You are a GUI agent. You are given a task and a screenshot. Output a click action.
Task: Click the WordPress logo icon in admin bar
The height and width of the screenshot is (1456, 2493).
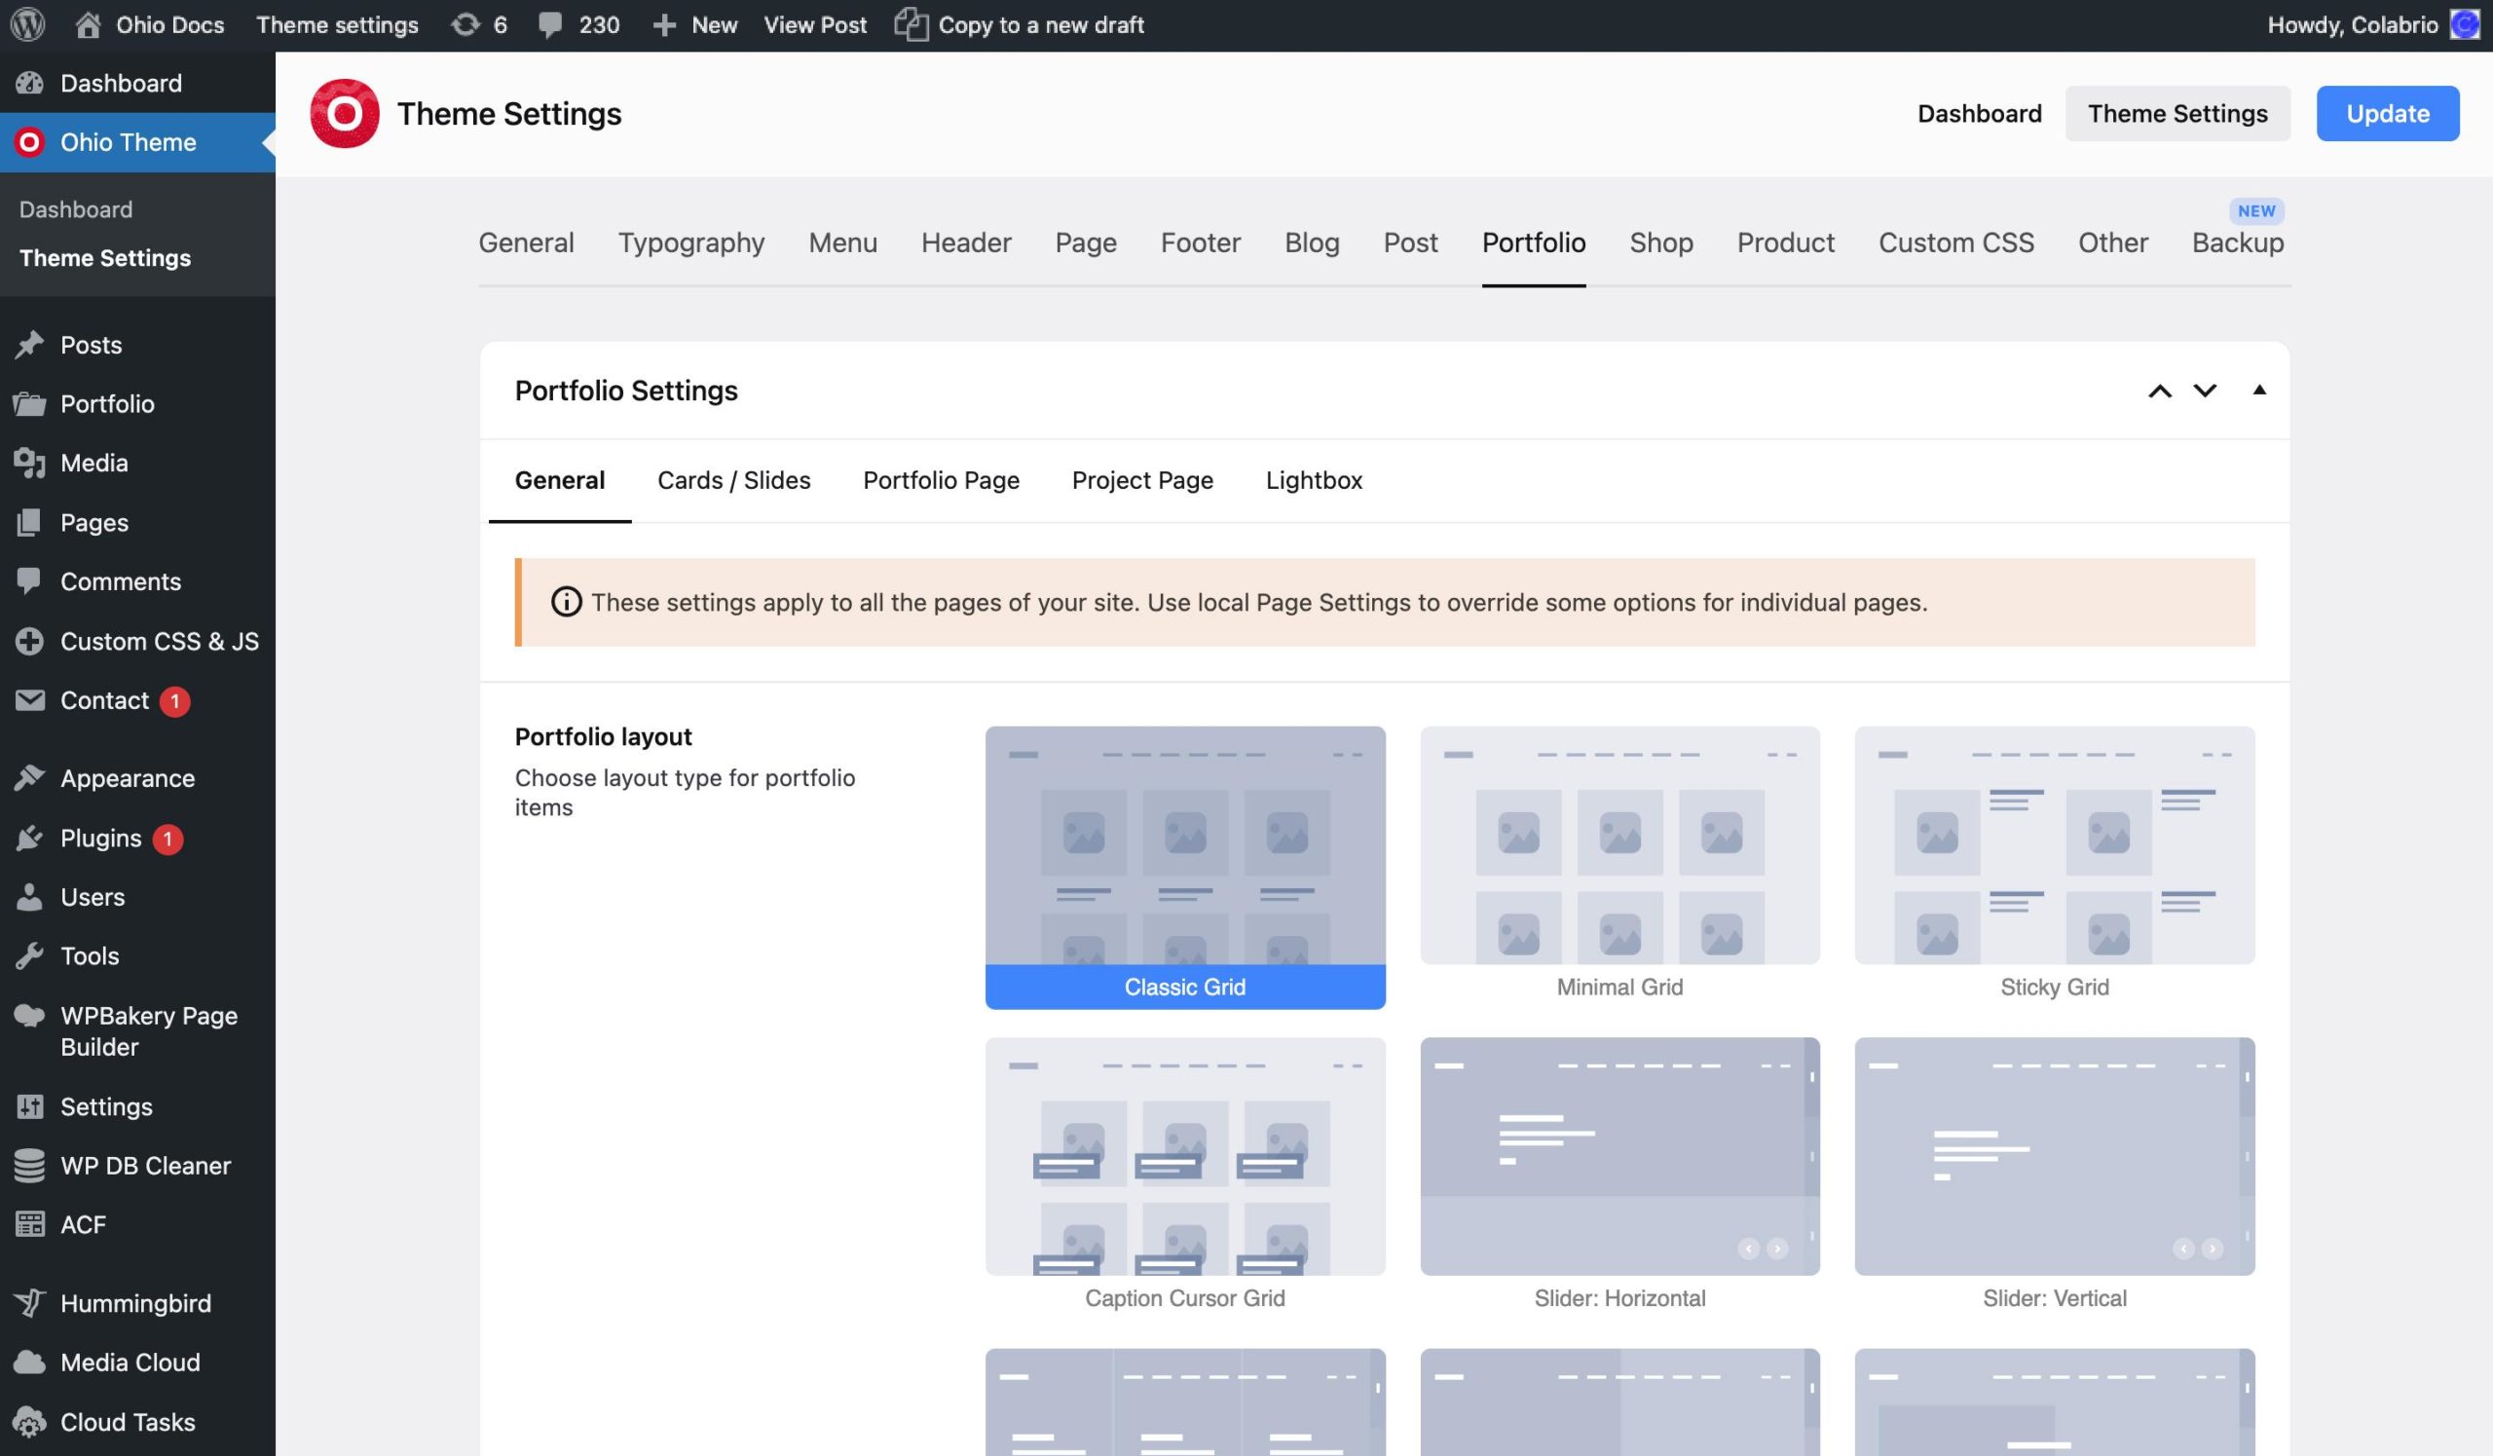[x=27, y=24]
